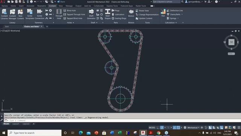Open Google Chrome from the taskbar
This screenshot has height=136, width=241.
[x=159, y=133]
